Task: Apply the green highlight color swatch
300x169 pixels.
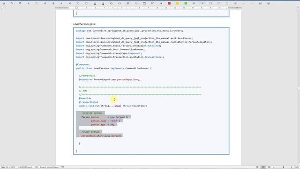Action: [x=186, y=3]
